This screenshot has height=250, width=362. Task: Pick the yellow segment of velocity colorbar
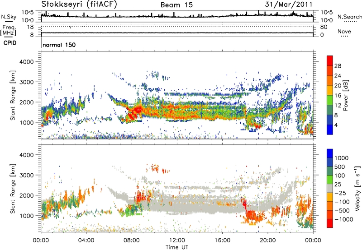pyautogui.click(x=330, y=197)
